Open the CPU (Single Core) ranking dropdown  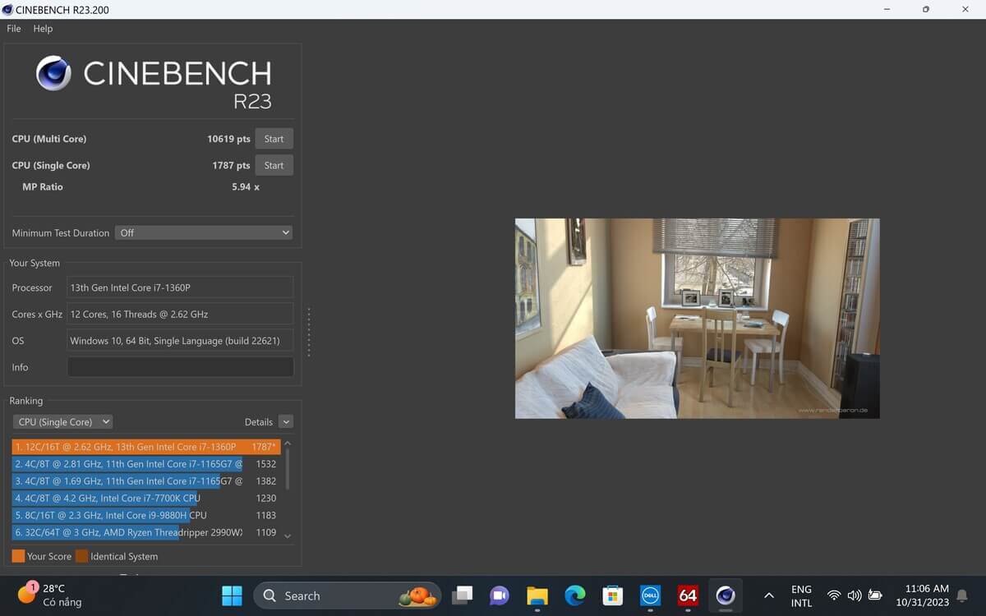click(62, 421)
